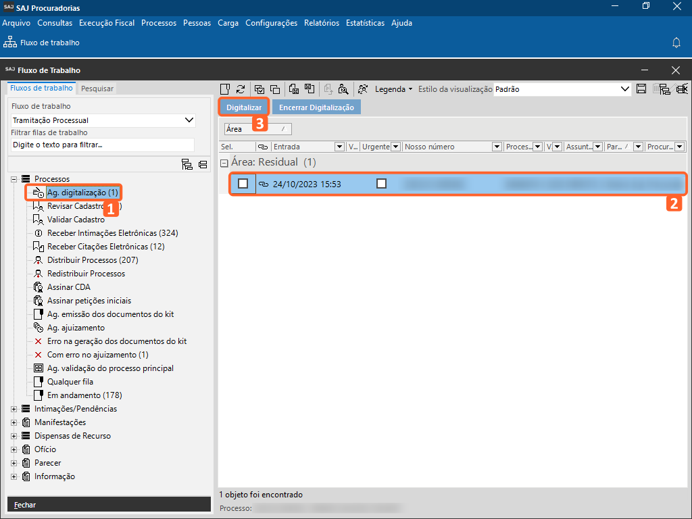Click the Receber Intimações Eletrônicas queue icon
The width and height of the screenshot is (692, 519).
coord(39,233)
